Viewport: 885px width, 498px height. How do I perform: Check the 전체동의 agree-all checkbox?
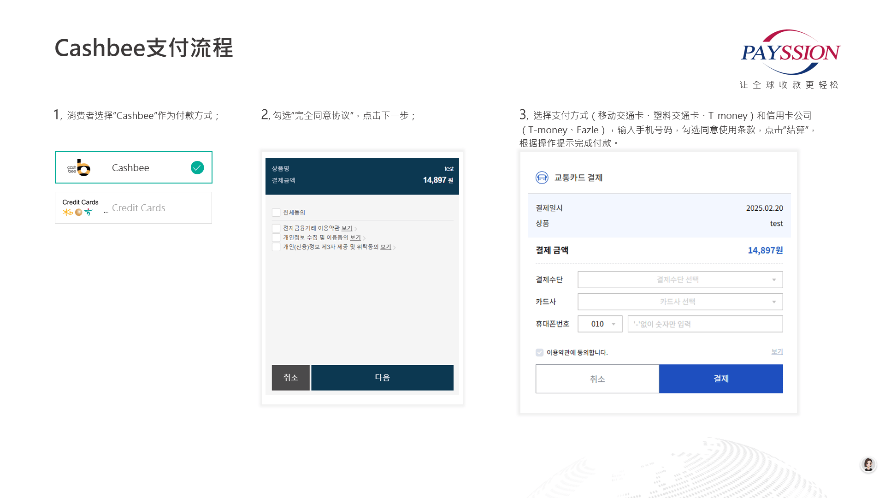tap(276, 213)
